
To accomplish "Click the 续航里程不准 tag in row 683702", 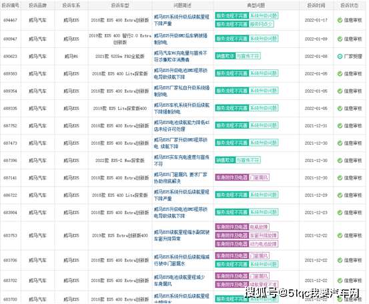I will [x=264, y=285].
